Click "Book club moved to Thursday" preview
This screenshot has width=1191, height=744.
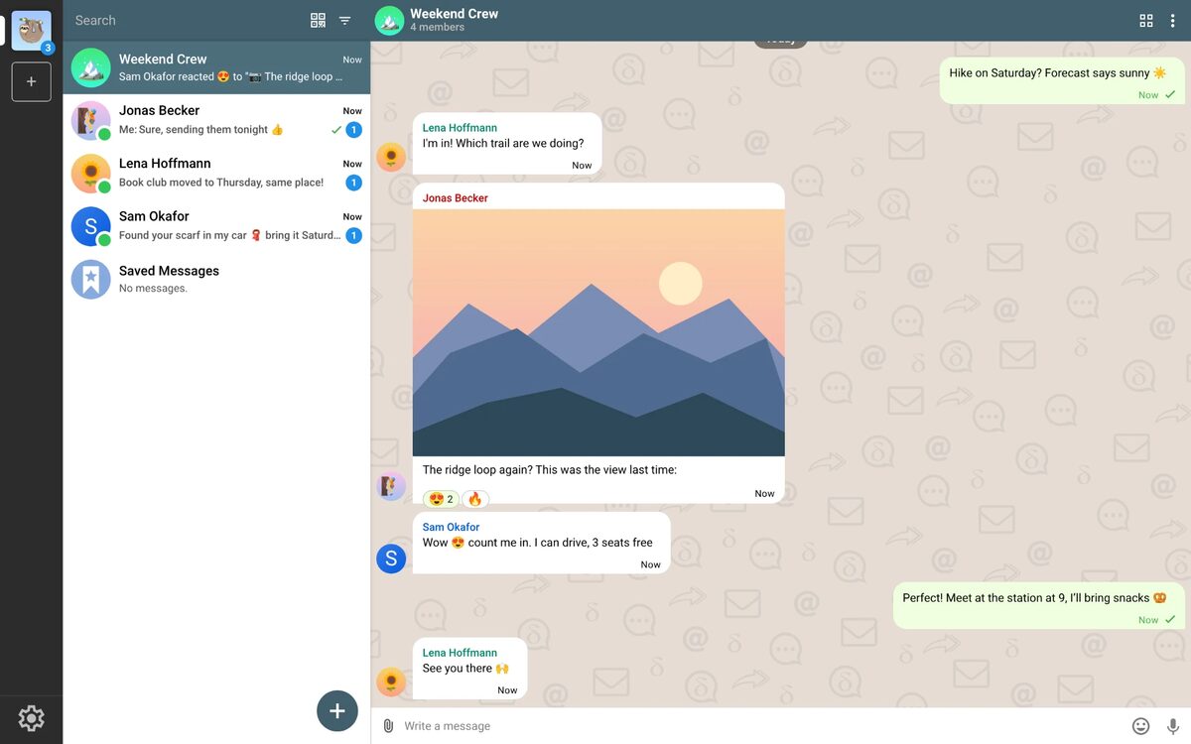221,183
